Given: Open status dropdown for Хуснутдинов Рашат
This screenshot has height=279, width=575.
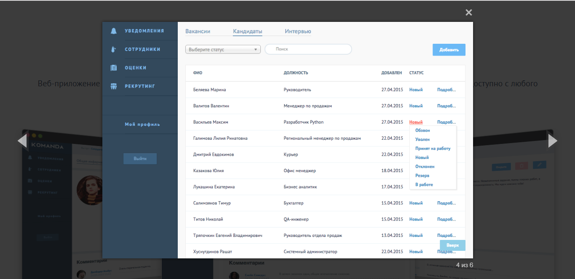Looking at the screenshot, I should point(416,252).
